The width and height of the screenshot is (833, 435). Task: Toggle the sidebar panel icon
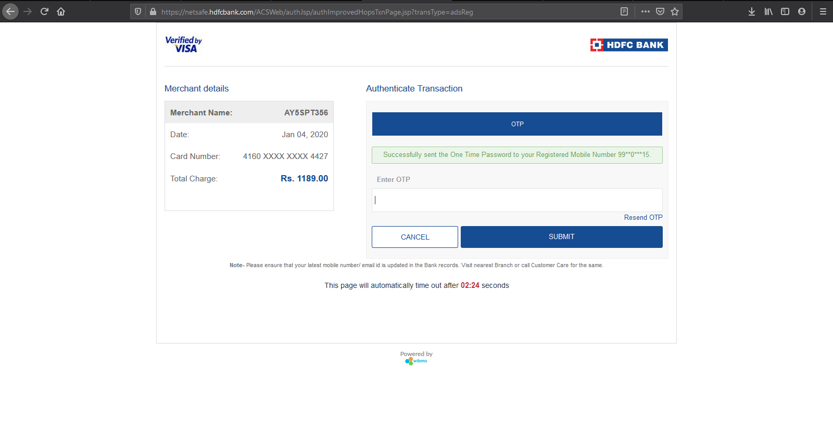click(785, 11)
